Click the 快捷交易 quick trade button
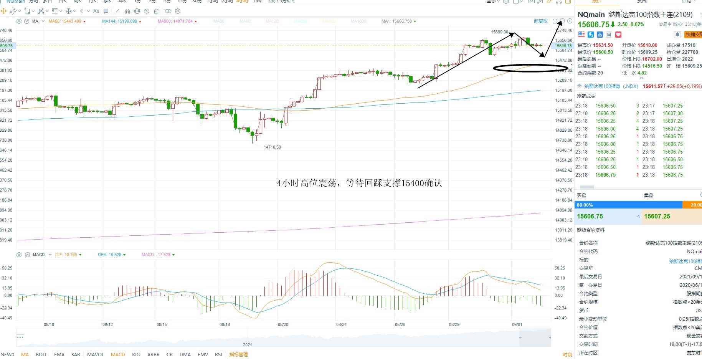702x359 pixels. click(x=693, y=35)
